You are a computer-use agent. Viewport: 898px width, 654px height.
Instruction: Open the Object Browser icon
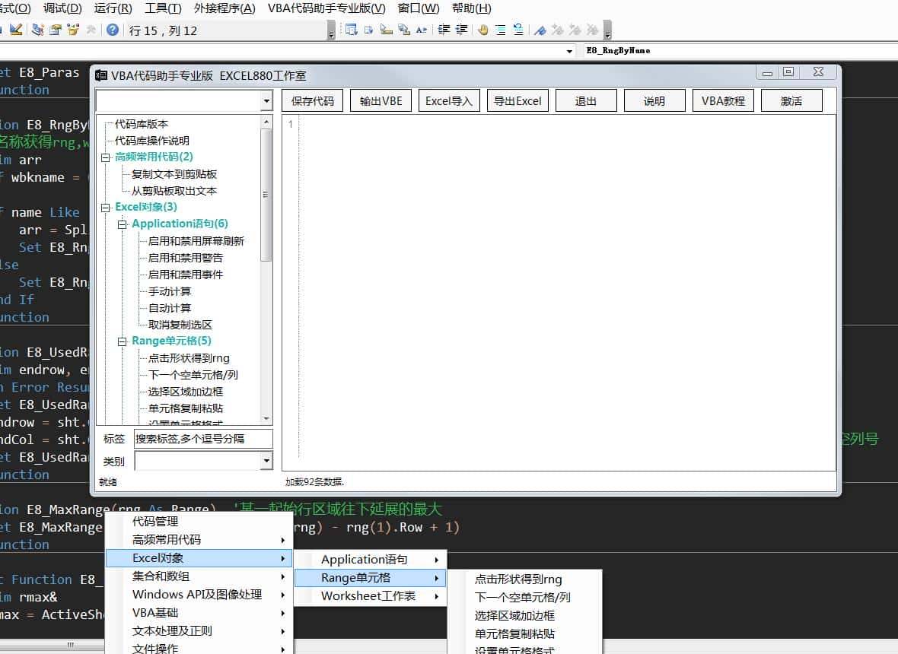click(73, 30)
